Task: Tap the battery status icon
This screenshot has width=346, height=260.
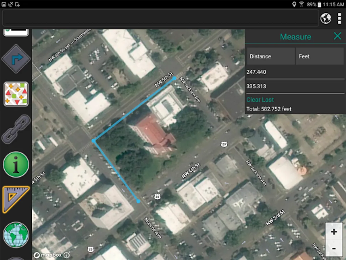Action: tap(319, 4)
